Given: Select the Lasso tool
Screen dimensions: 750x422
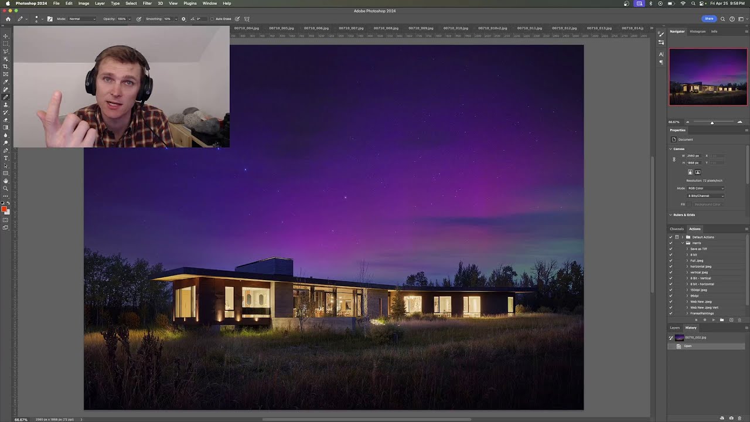Looking at the screenshot, I should click(6, 52).
